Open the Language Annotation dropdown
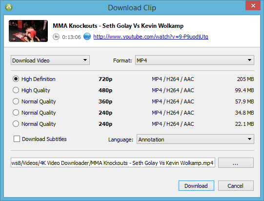The width and height of the screenshot is (264, 201). 195,139
